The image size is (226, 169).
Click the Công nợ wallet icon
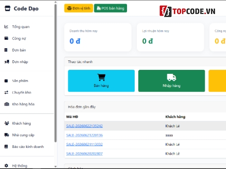pos(6,38)
